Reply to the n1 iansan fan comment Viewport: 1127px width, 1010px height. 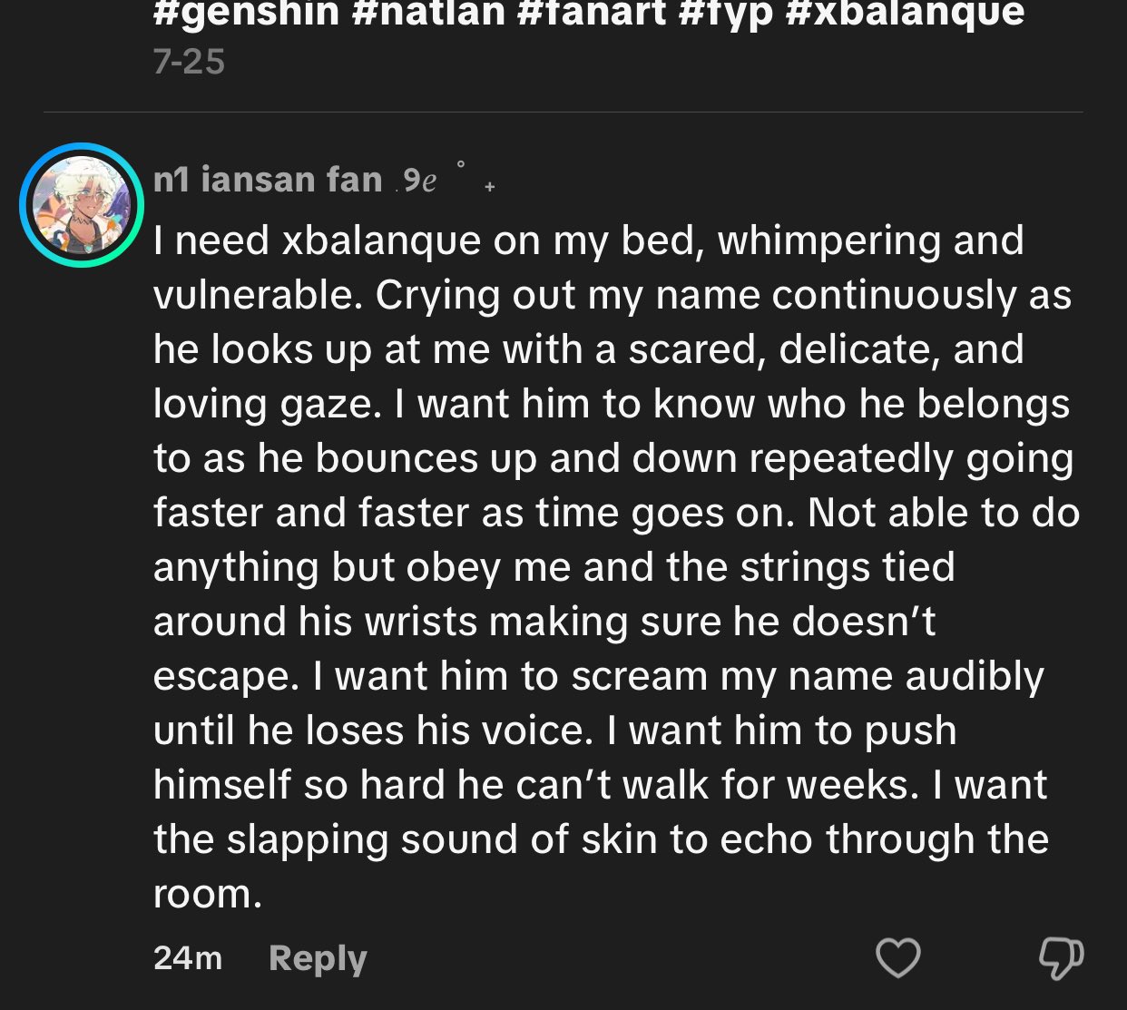[x=318, y=958]
